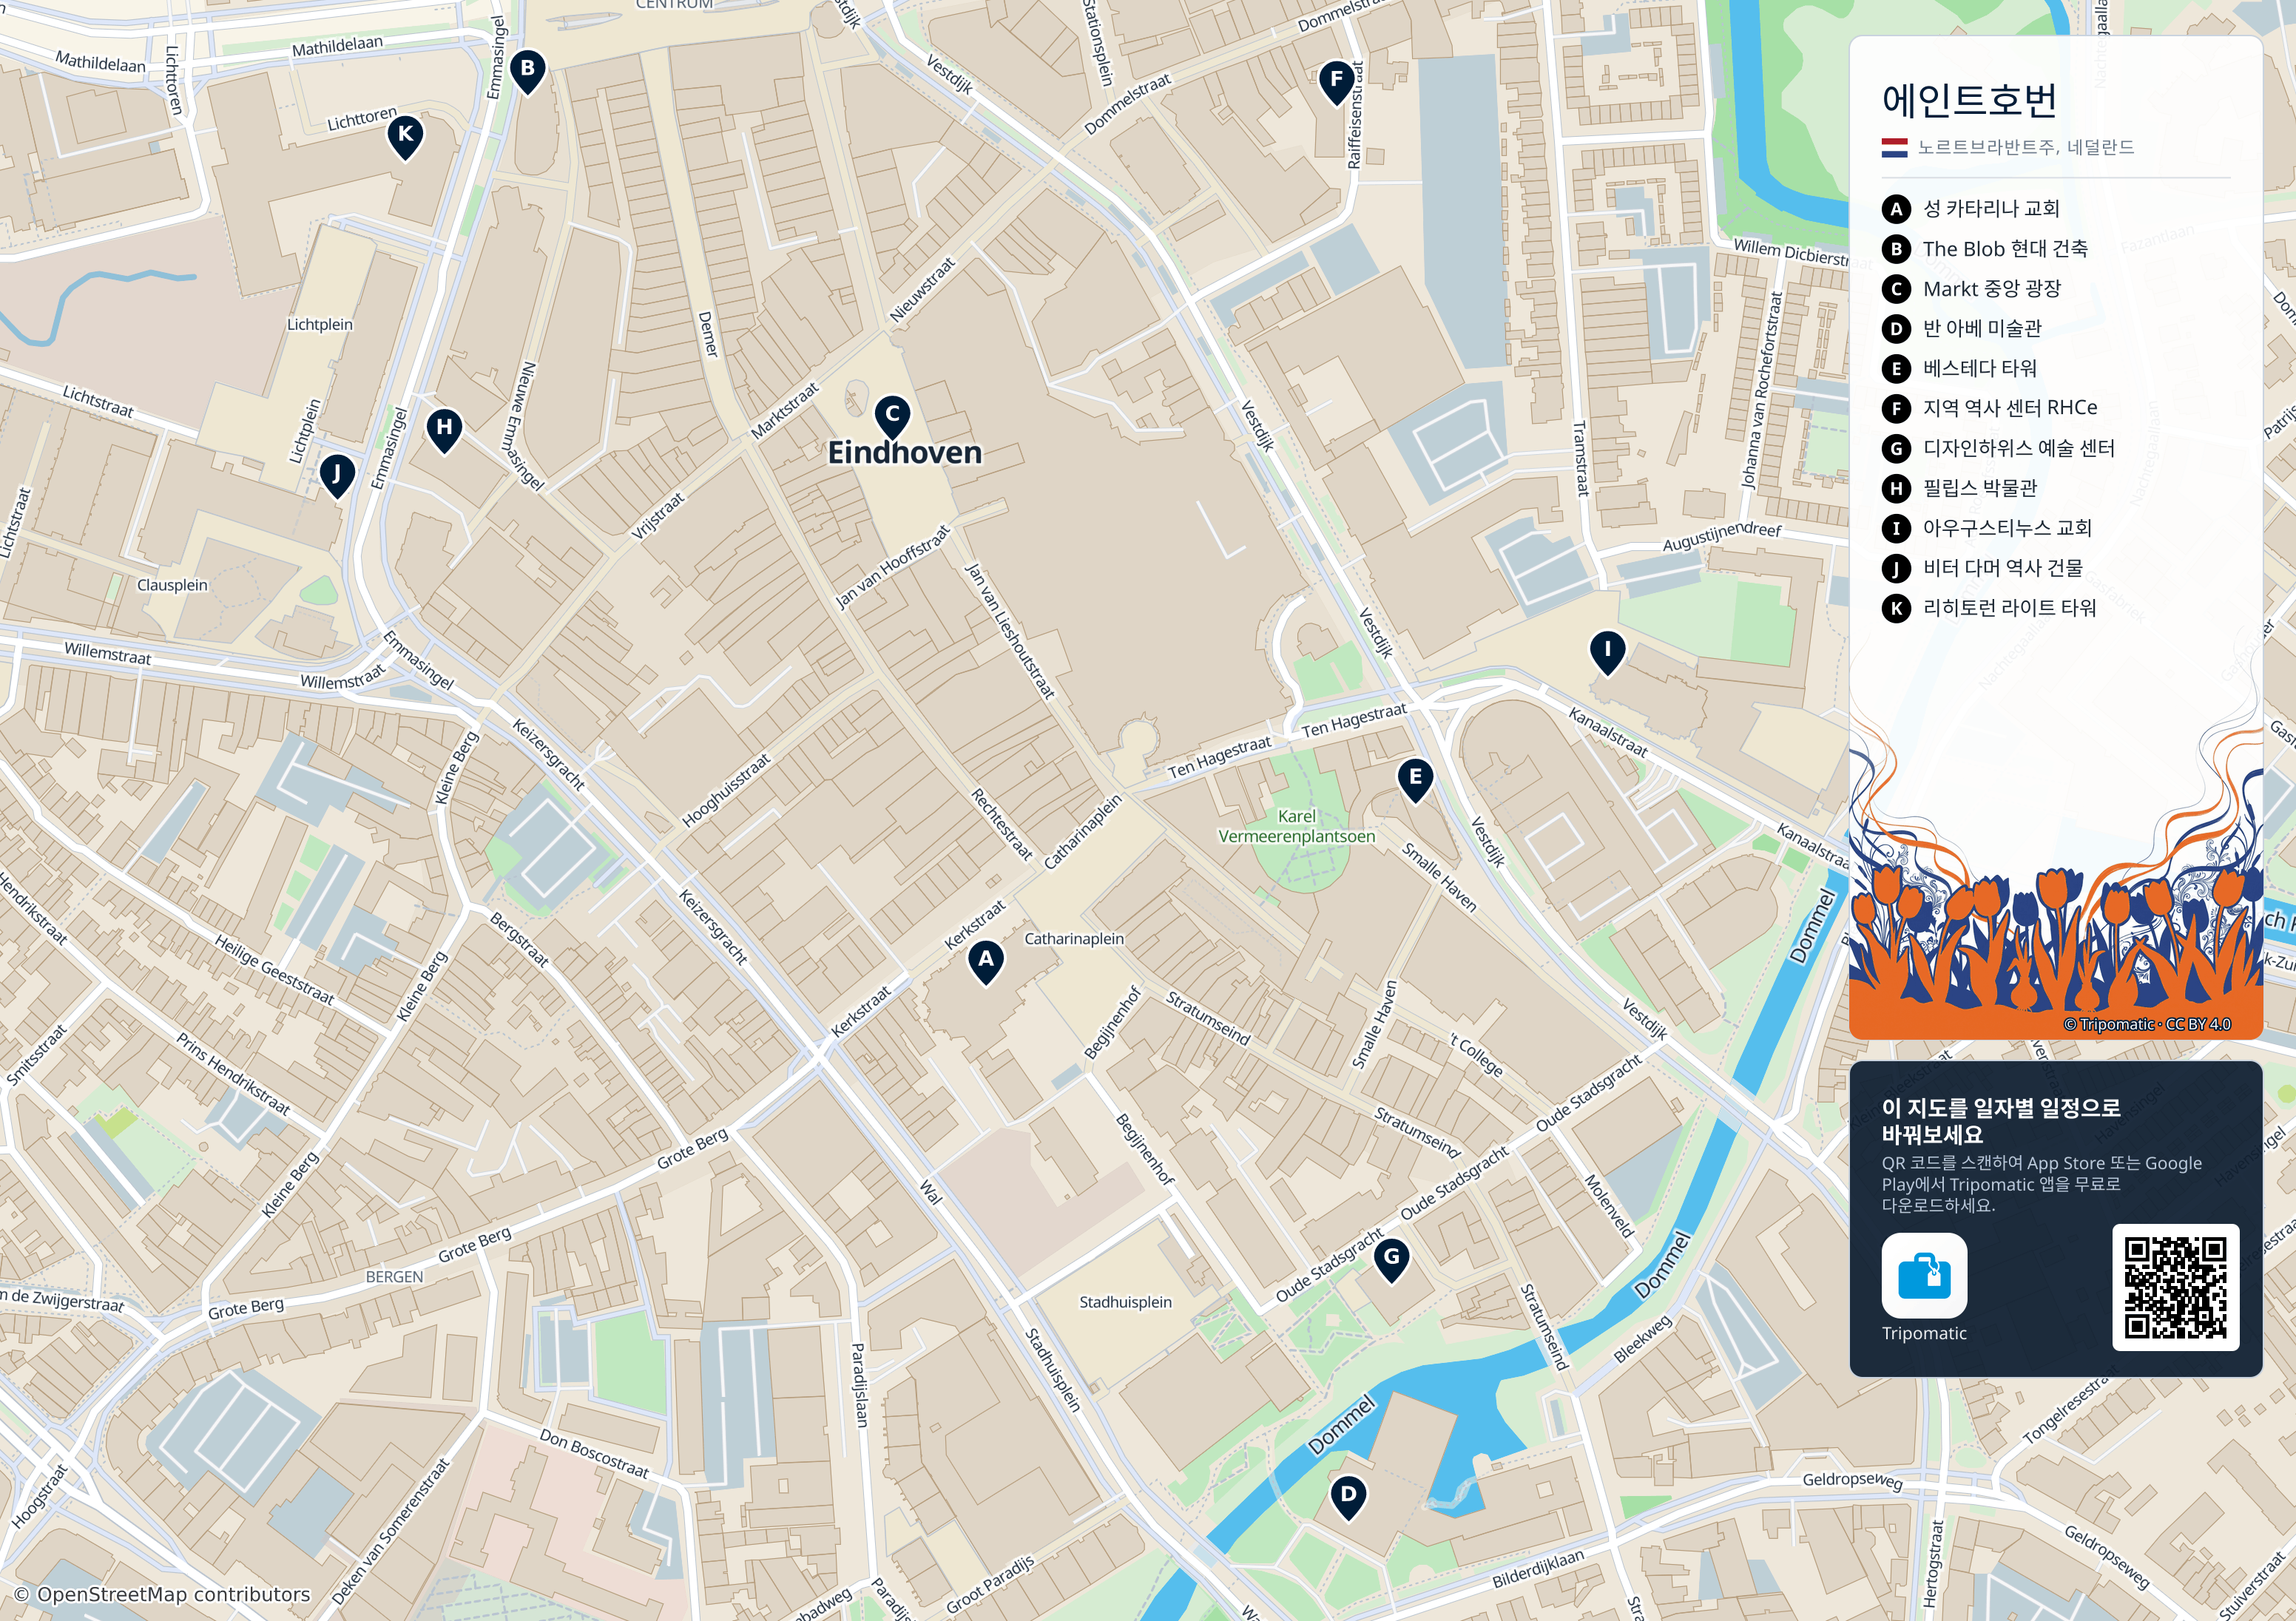The image size is (2296, 1621).
Task: Select '베스테다 타워' legend entry
Action: click(1980, 368)
